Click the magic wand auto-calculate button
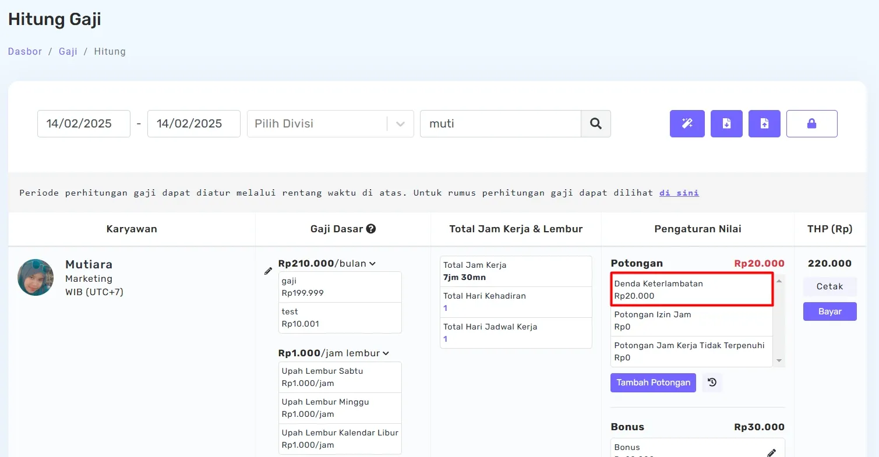Screen dimensions: 879x457 click(687, 123)
